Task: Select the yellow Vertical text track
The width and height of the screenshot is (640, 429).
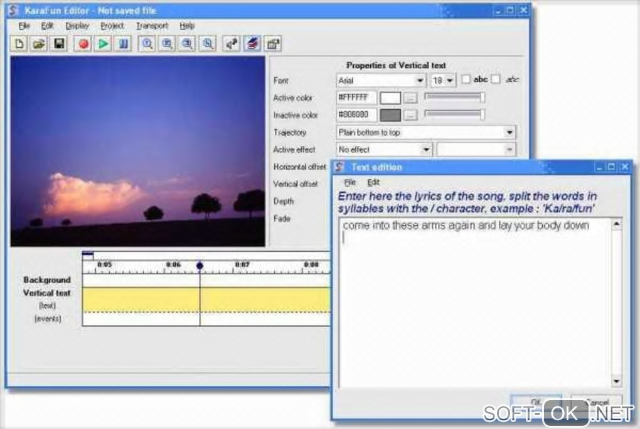Action: coord(206,300)
